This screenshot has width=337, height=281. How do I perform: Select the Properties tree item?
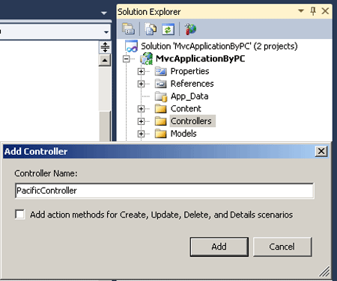point(189,71)
